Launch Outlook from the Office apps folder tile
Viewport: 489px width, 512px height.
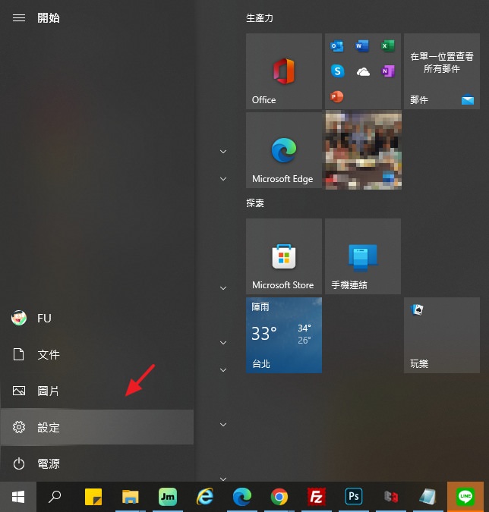pos(337,46)
